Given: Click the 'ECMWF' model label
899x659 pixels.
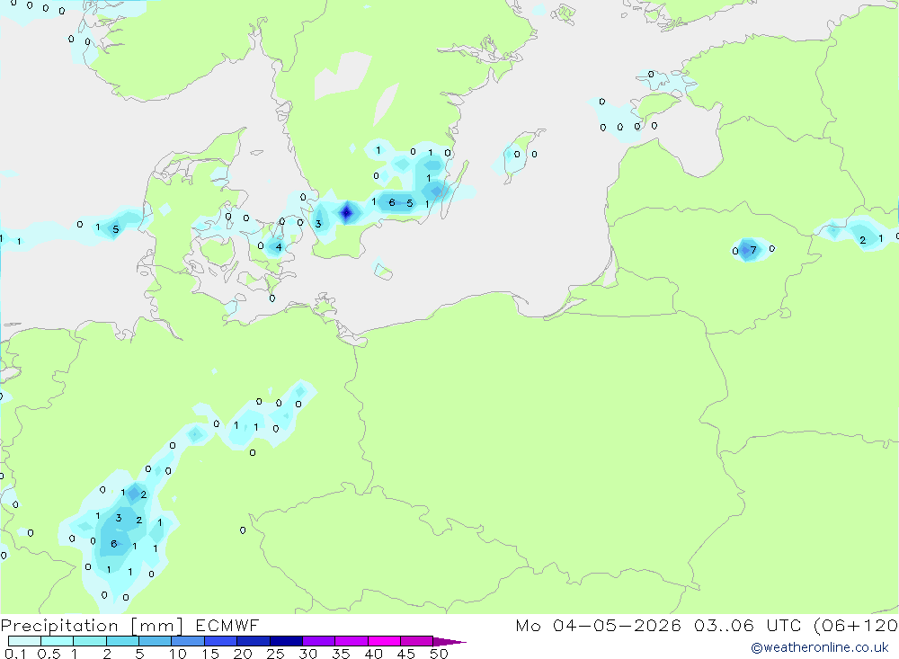Looking at the screenshot, I should tap(227, 626).
